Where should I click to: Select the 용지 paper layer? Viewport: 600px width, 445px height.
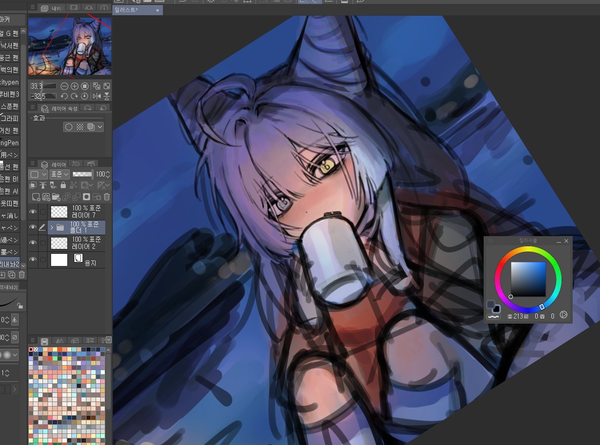[x=76, y=259]
